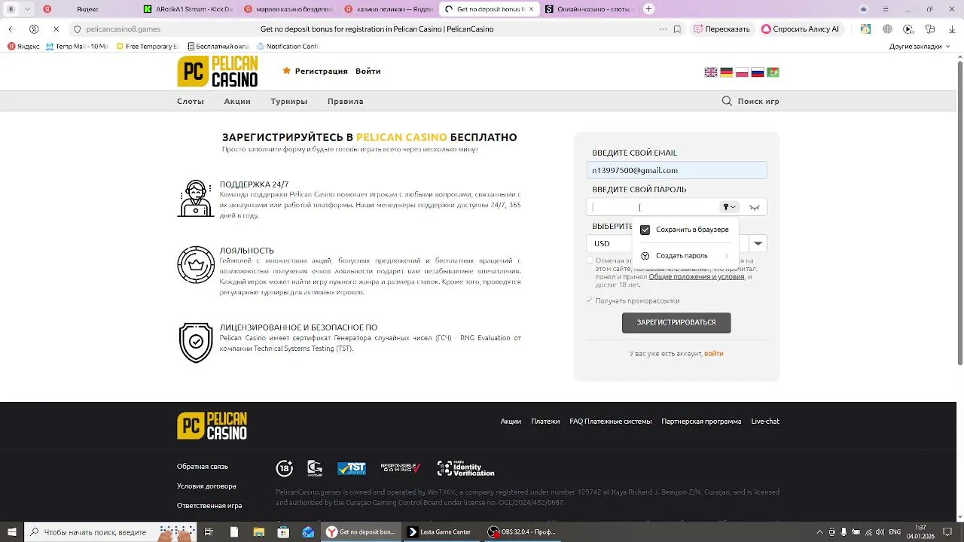Open the password manager key dropdown

(x=729, y=207)
